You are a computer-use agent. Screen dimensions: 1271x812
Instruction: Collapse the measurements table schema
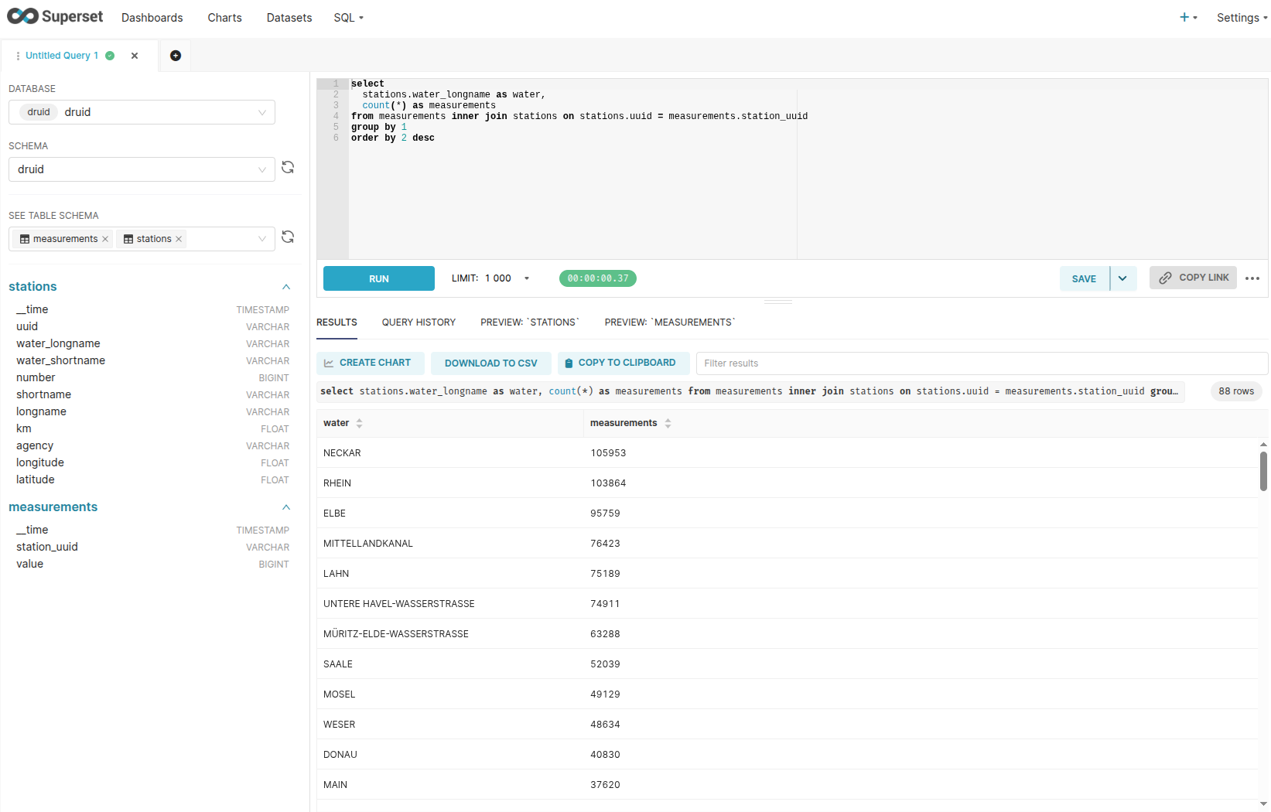pos(286,507)
